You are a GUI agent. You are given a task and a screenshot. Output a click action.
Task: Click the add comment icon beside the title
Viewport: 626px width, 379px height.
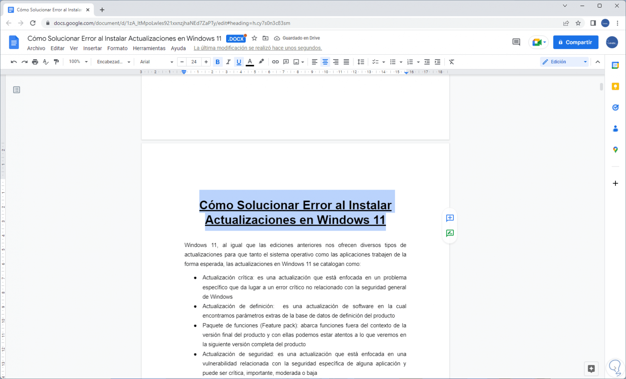coord(450,218)
